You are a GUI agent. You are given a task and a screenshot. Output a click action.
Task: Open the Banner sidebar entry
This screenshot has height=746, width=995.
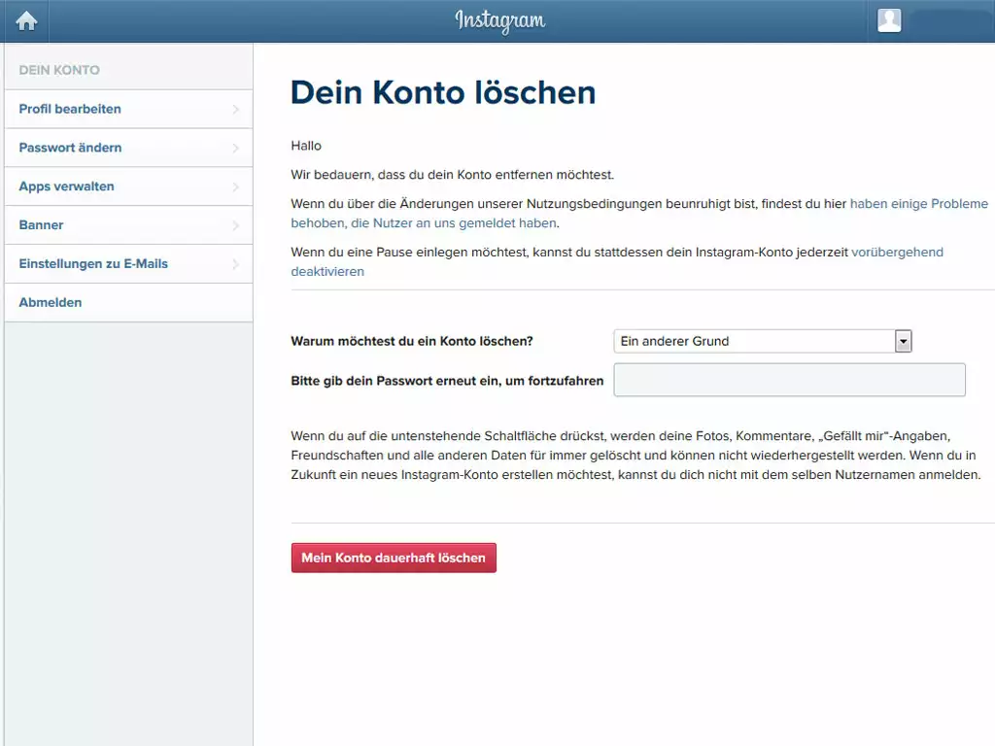41,225
